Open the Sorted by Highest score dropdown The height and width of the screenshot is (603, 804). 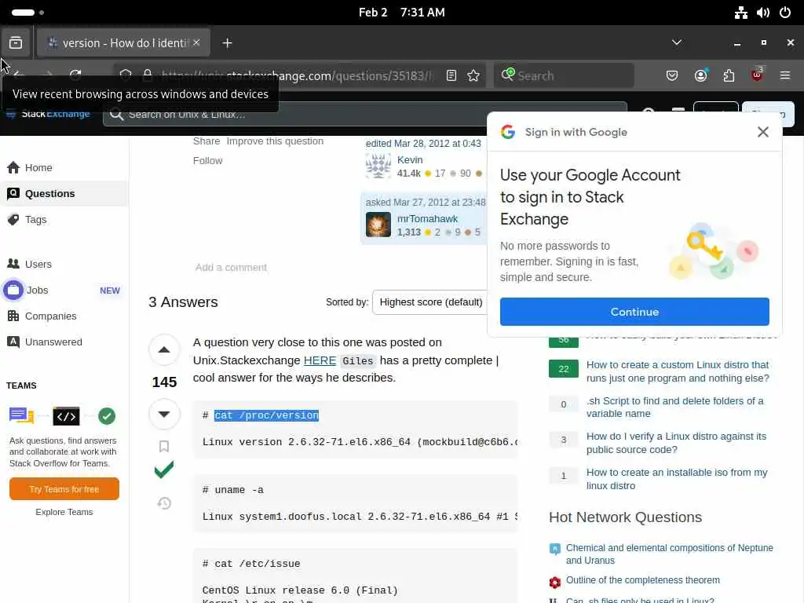[431, 302]
